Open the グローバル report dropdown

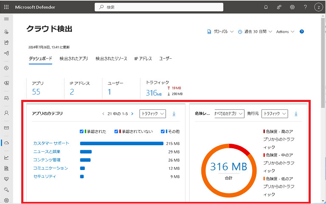(x=220, y=31)
